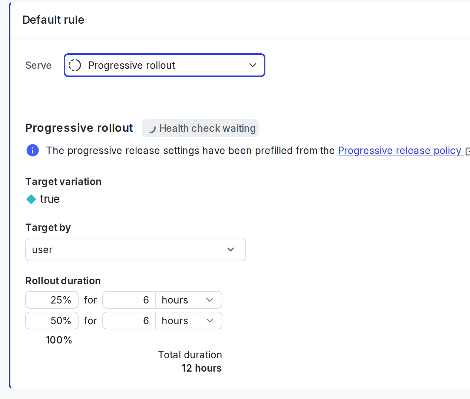The height and width of the screenshot is (399, 470).
Task: Click the chevron on the Target by selector
Action: click(230, 249)
